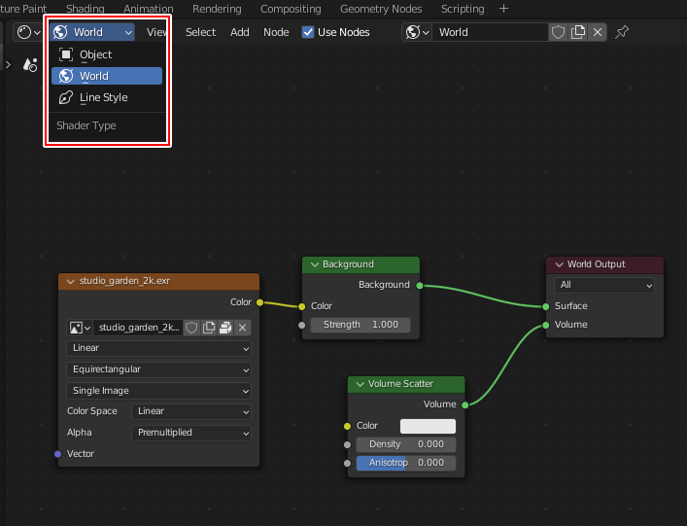This screenshot has height=526, width=687.
Task: Click the open image icon in the texture node
Action: (225, 328)
